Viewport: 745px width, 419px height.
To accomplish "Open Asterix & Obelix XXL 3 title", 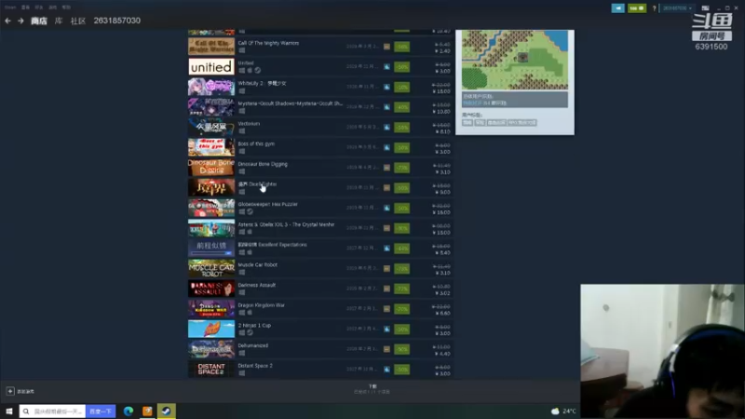I will coord(287,224).
